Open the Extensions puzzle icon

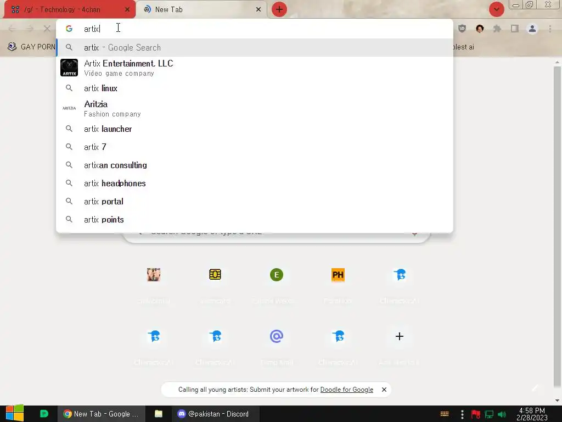click(497, 29)
